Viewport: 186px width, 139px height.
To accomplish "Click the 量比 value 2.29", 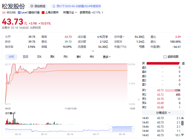I will click(178, 37).
